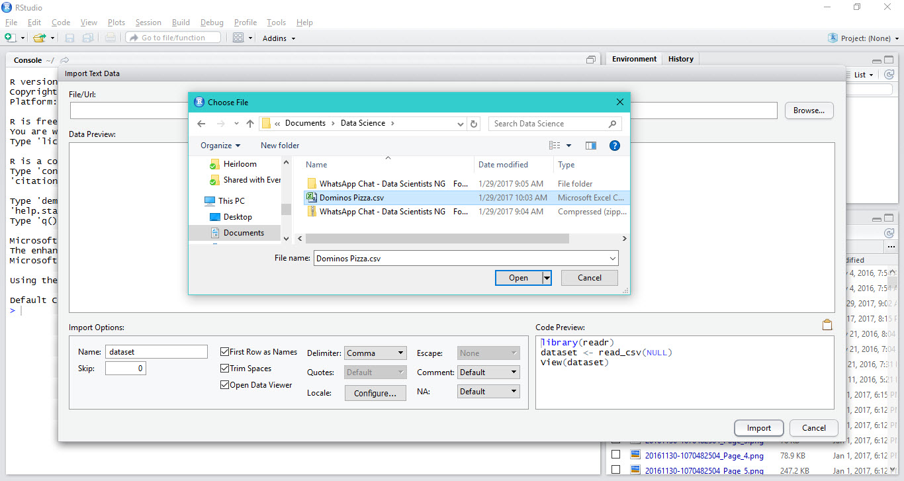Screen dimensions: 904x481
Task: Click the Configure... locale button
Action: 375,393
